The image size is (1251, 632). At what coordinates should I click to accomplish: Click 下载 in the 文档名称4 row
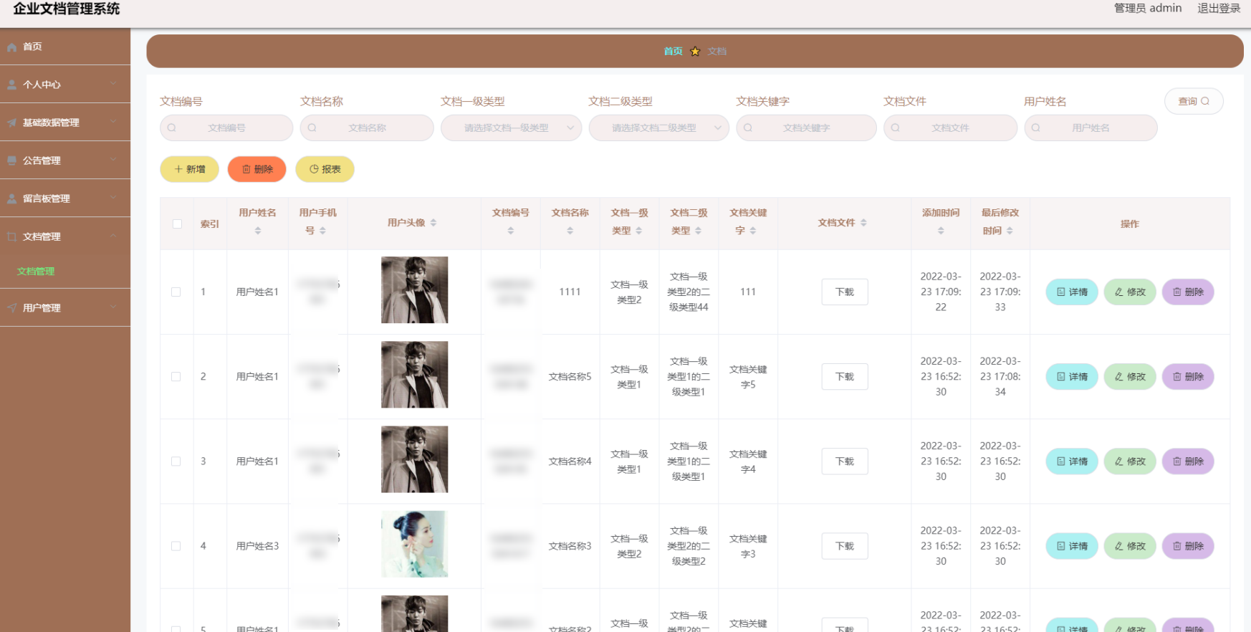pos(845,461)
